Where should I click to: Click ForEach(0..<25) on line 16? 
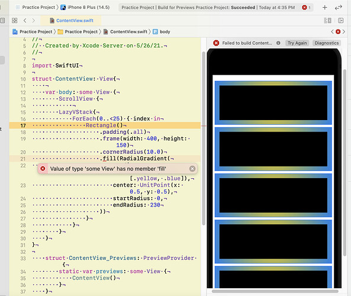[98, 118]
